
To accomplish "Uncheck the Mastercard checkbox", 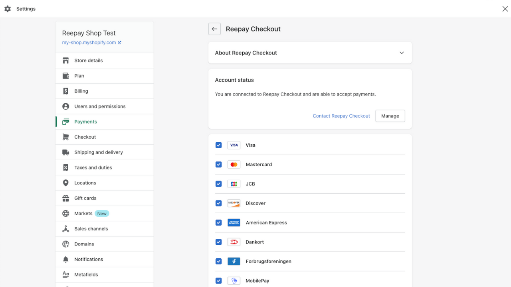I will click(218, 165).
